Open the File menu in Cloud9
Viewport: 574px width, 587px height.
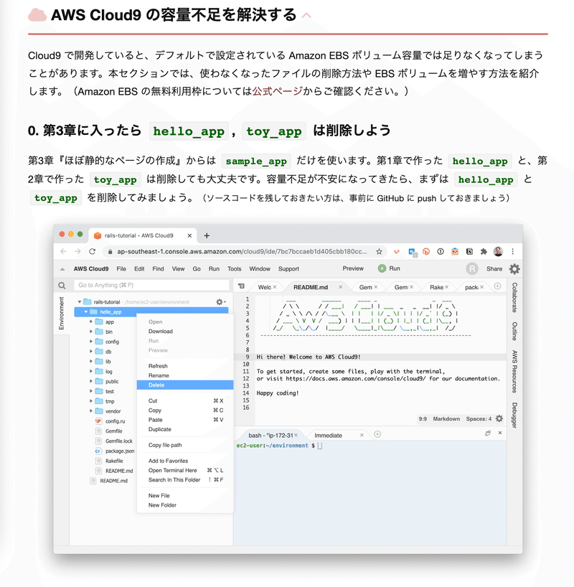pos(121,269)
